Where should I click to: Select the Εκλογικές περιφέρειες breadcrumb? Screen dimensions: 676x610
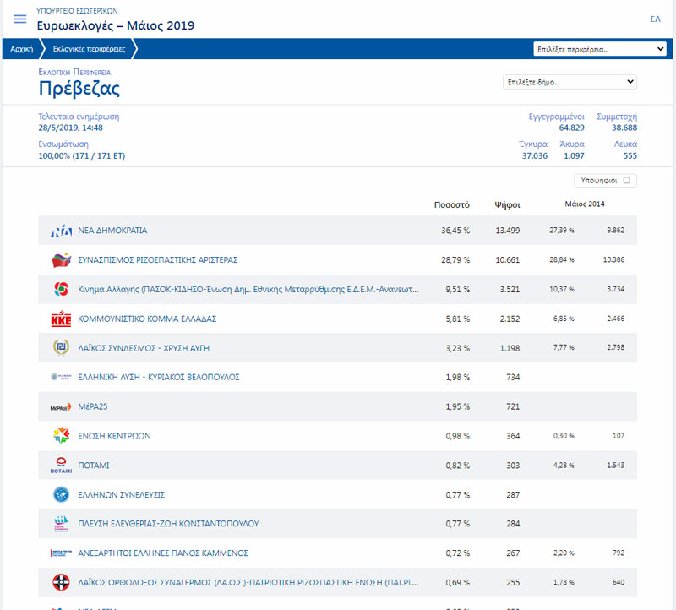click(89, 49)
